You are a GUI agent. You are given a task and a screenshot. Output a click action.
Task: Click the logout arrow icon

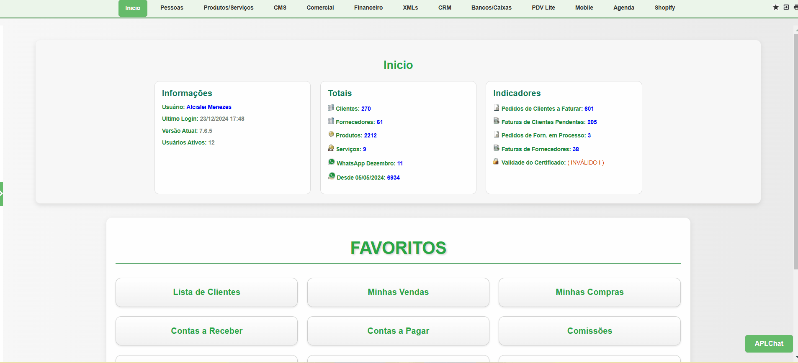[x=786, y=7]
